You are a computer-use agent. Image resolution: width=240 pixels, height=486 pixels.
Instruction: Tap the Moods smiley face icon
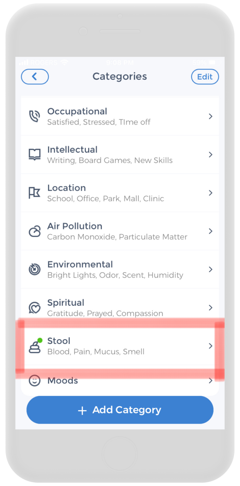[x=34, y=381]
